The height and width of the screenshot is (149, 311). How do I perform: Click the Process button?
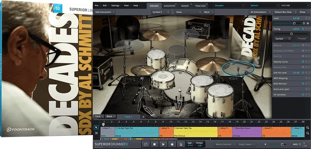302,39
